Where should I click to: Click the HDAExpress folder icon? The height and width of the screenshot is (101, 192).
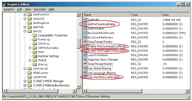[x=30, y=73]
